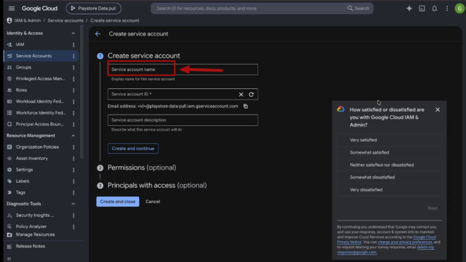Viewport: 466px width, 262px height.
Task: Collapse the sidebar with bottom chevron icon
Action: 9,259
